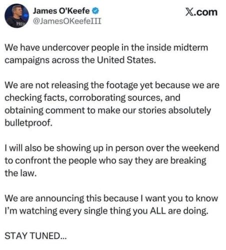
Task: Click the word "weekend" in the third paragraph
Action: (x=200, y=148)
